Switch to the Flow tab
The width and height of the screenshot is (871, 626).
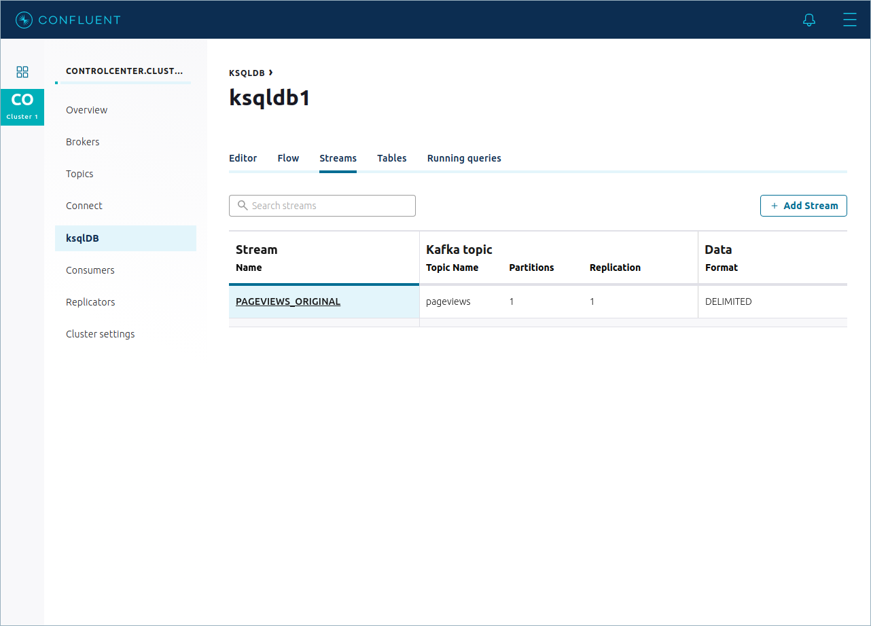coord(288,158)
